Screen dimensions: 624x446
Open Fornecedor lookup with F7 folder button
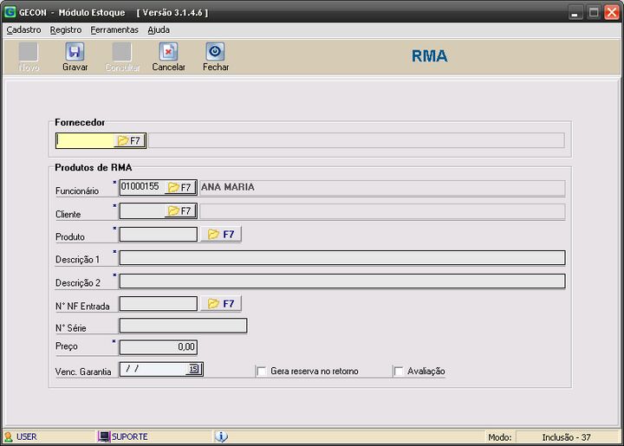point(129,140)
